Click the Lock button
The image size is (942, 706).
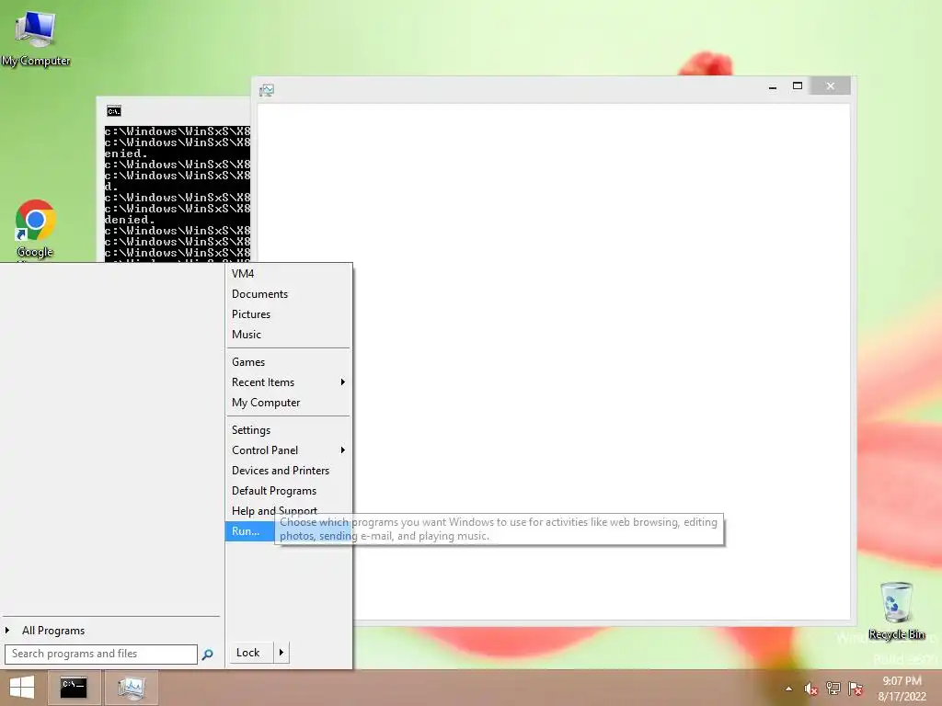point(248,653)
